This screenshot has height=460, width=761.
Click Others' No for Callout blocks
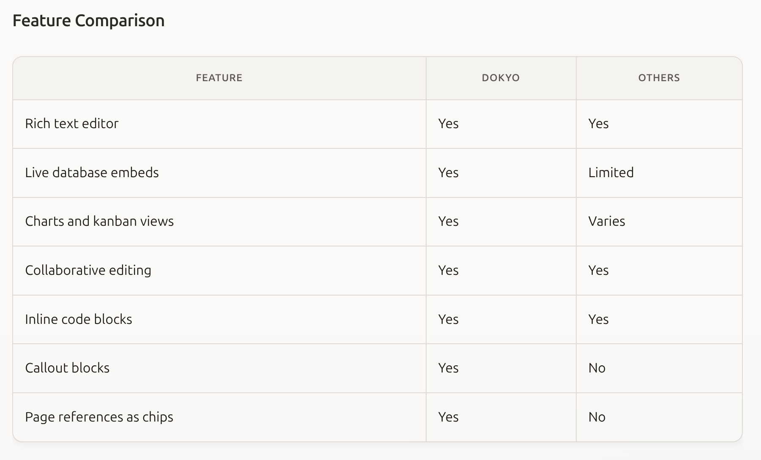[x=659, y=368]
